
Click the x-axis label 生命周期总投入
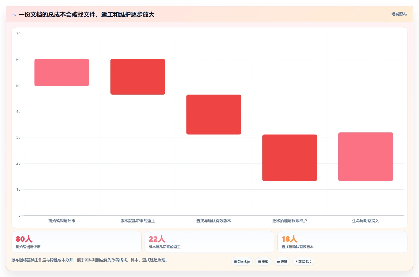[x=365, y=221]
